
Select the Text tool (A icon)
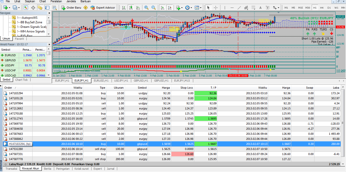[x=260, y=8]
